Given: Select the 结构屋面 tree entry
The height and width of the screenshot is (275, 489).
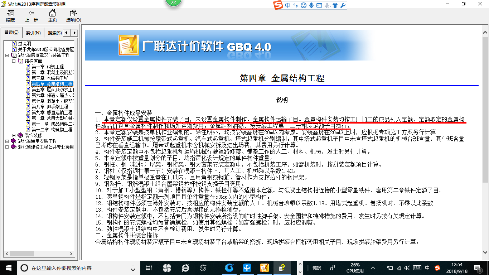Looking at the screenshot, I should click(33, 61).
